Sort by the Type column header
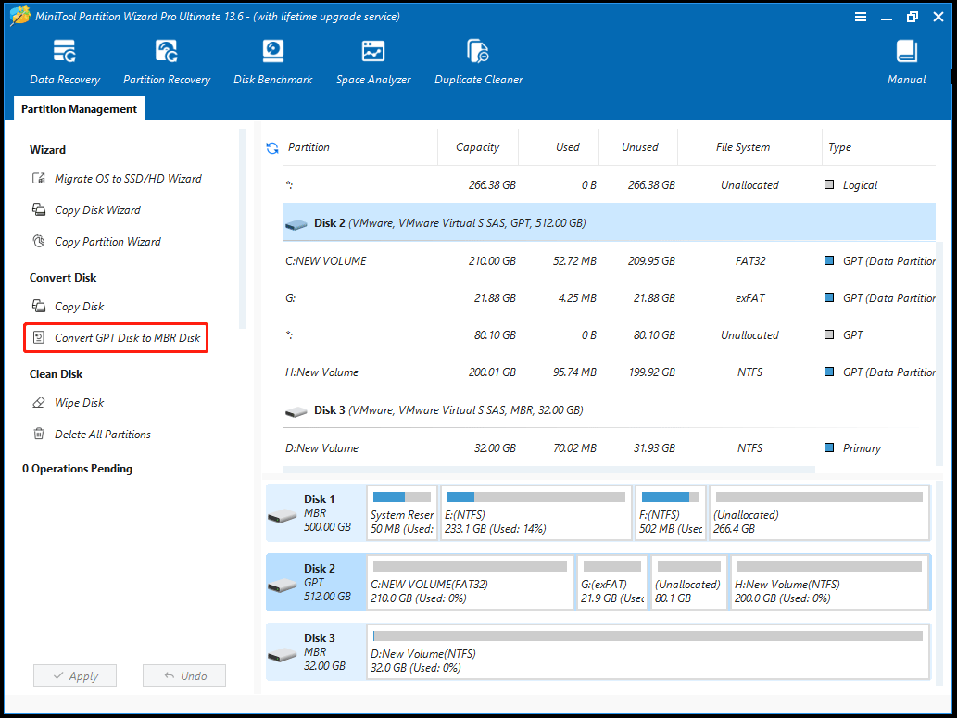The width and height of the screenshot is (957, 718). pyautogui.click(x=878, y=147)
